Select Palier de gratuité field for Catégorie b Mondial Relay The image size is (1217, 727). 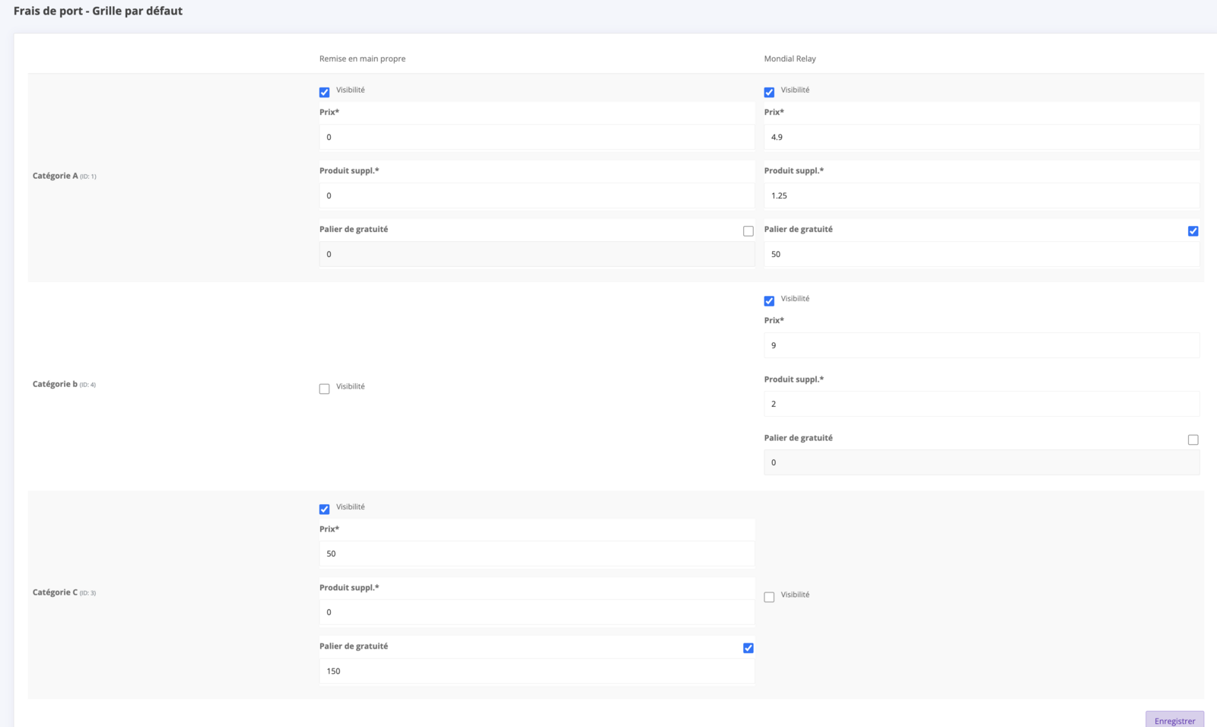click(982, 462)
